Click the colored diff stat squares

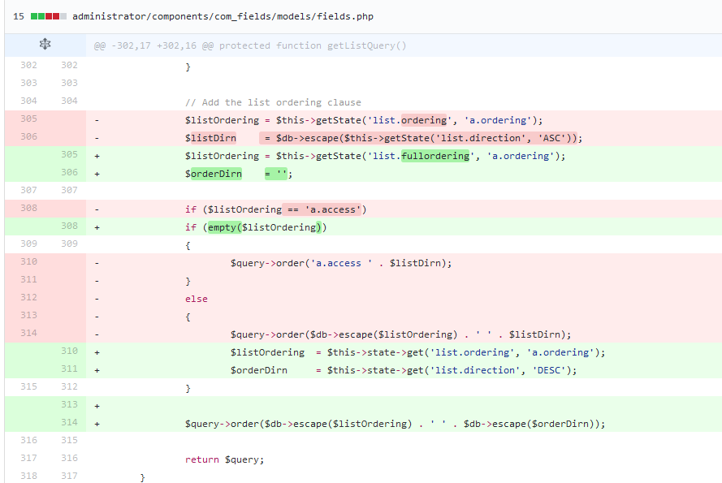pyautogui.click(x=45, y=15)
